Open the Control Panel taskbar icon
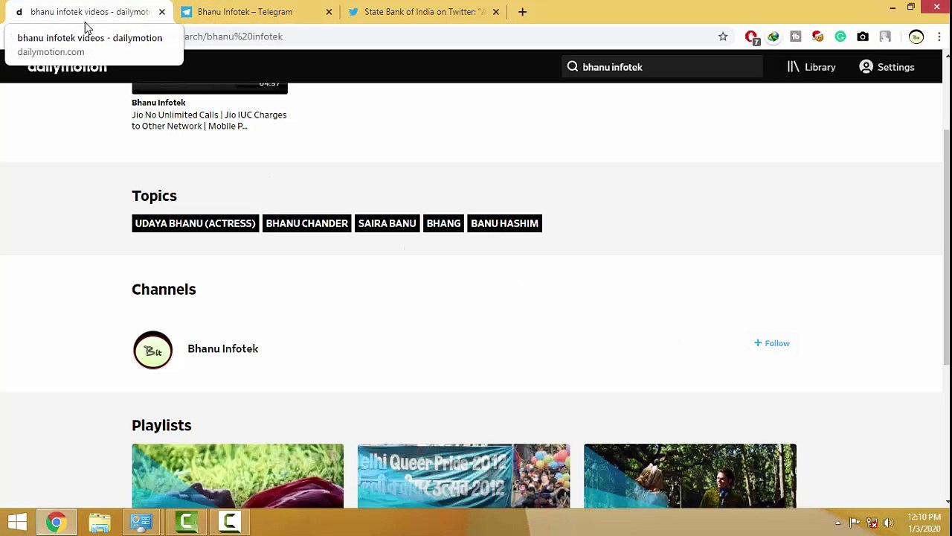Viewport: 952px width, 536px height. click(141, 523)
